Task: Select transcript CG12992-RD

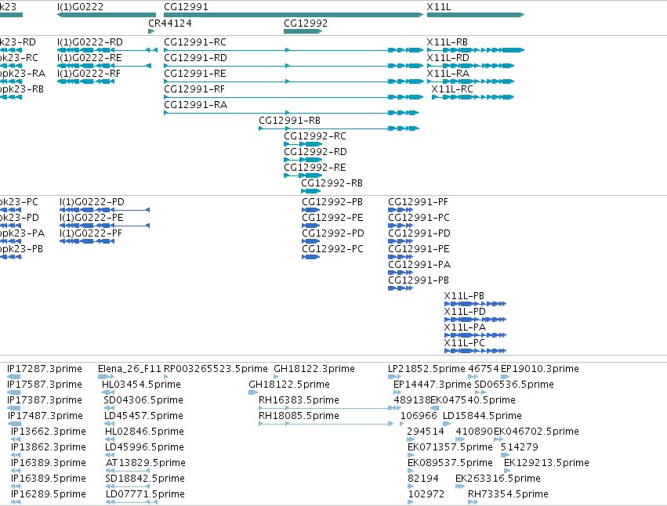Action: (x=303, y=161)
